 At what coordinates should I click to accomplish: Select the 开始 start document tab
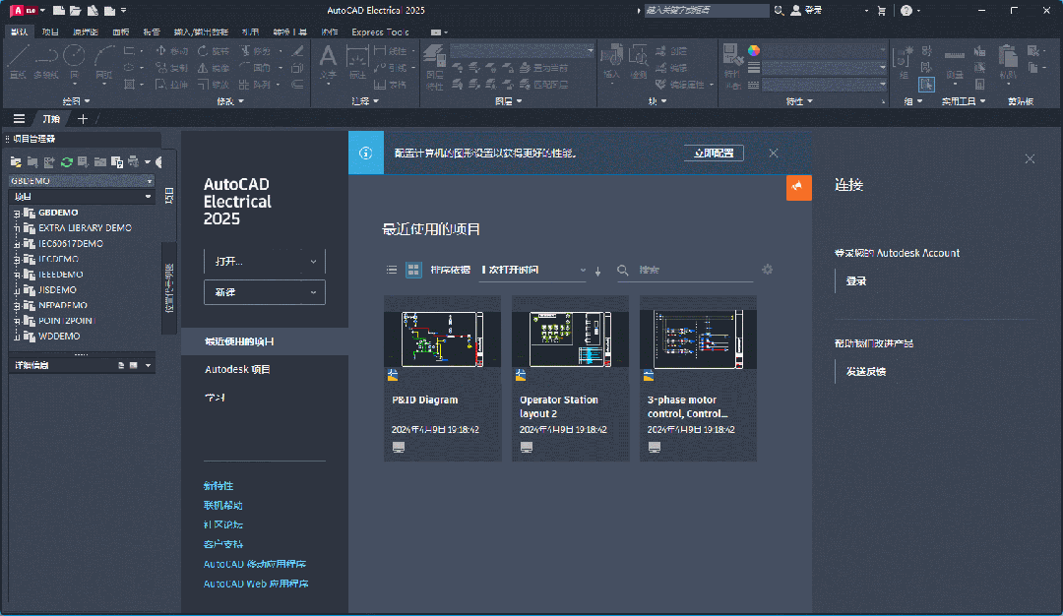(x=51, y=119)
